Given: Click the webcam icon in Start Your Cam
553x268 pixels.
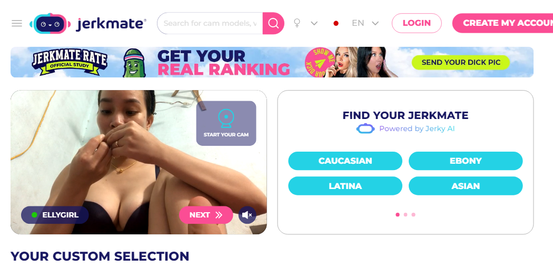Looking at the screenshot, I should [x=226, y=118].
